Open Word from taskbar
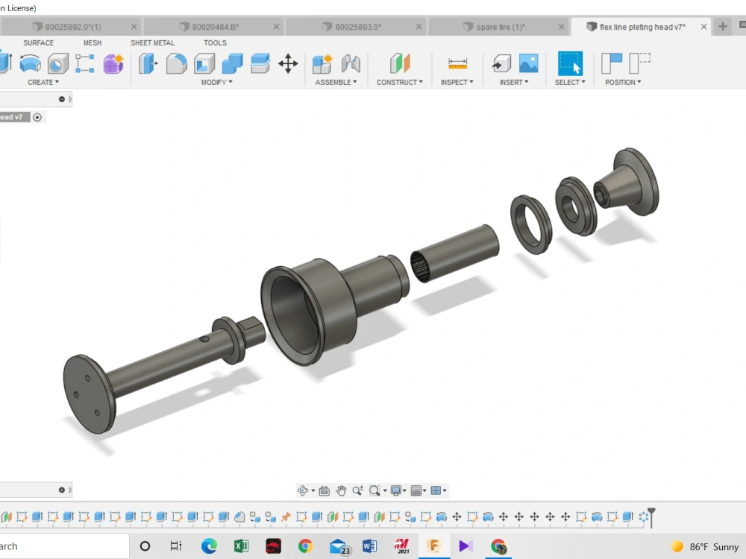The image size is (746, 559). 370,546
